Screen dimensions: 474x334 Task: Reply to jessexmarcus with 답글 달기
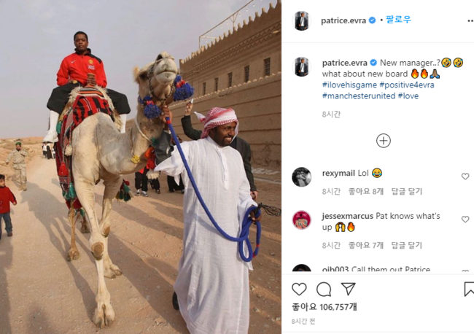click(x=407, y=245)
